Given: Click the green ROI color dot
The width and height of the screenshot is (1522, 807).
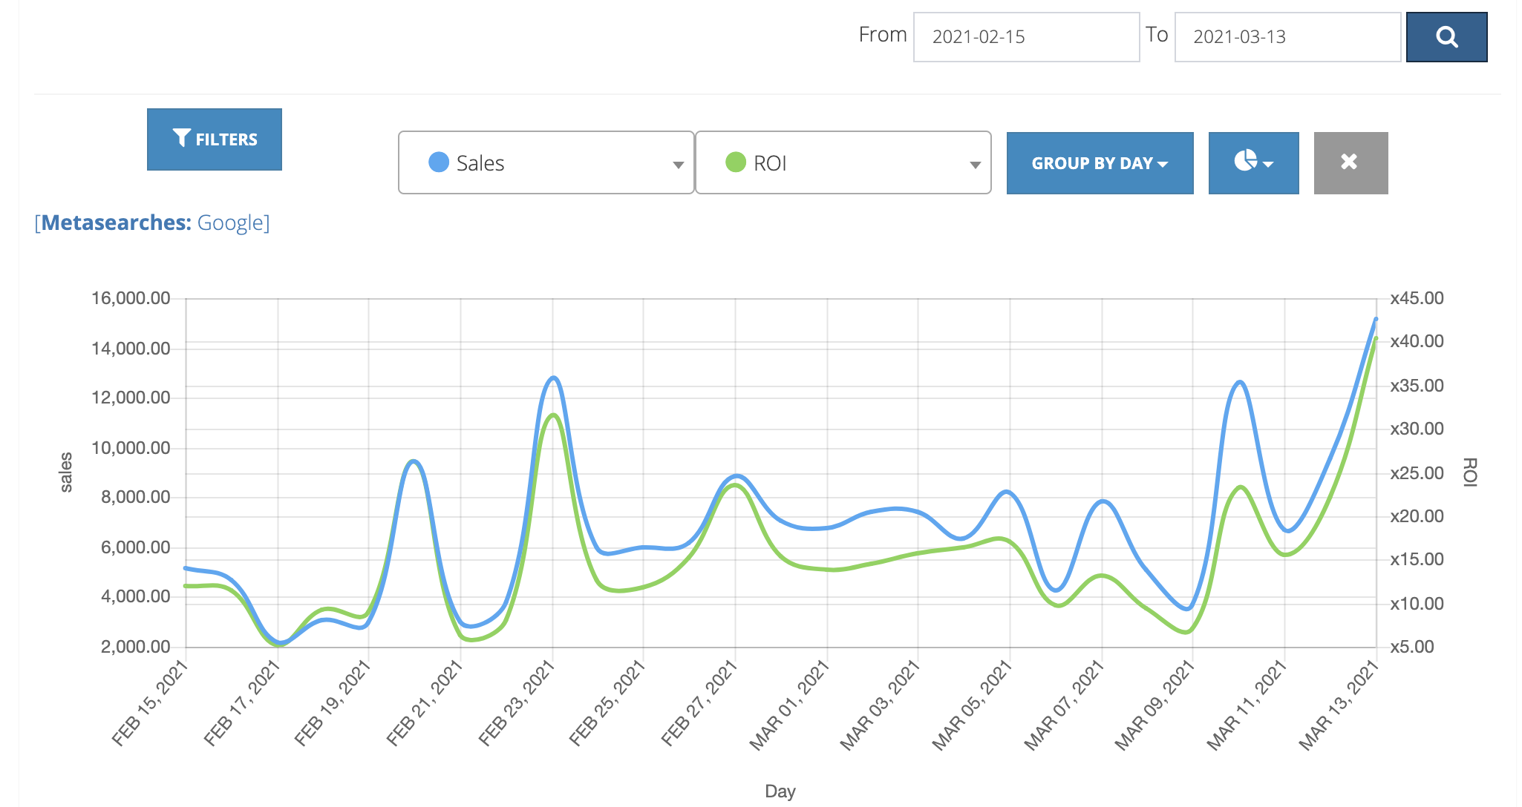Looking at the screenshot, I should [x=735, y=162].
